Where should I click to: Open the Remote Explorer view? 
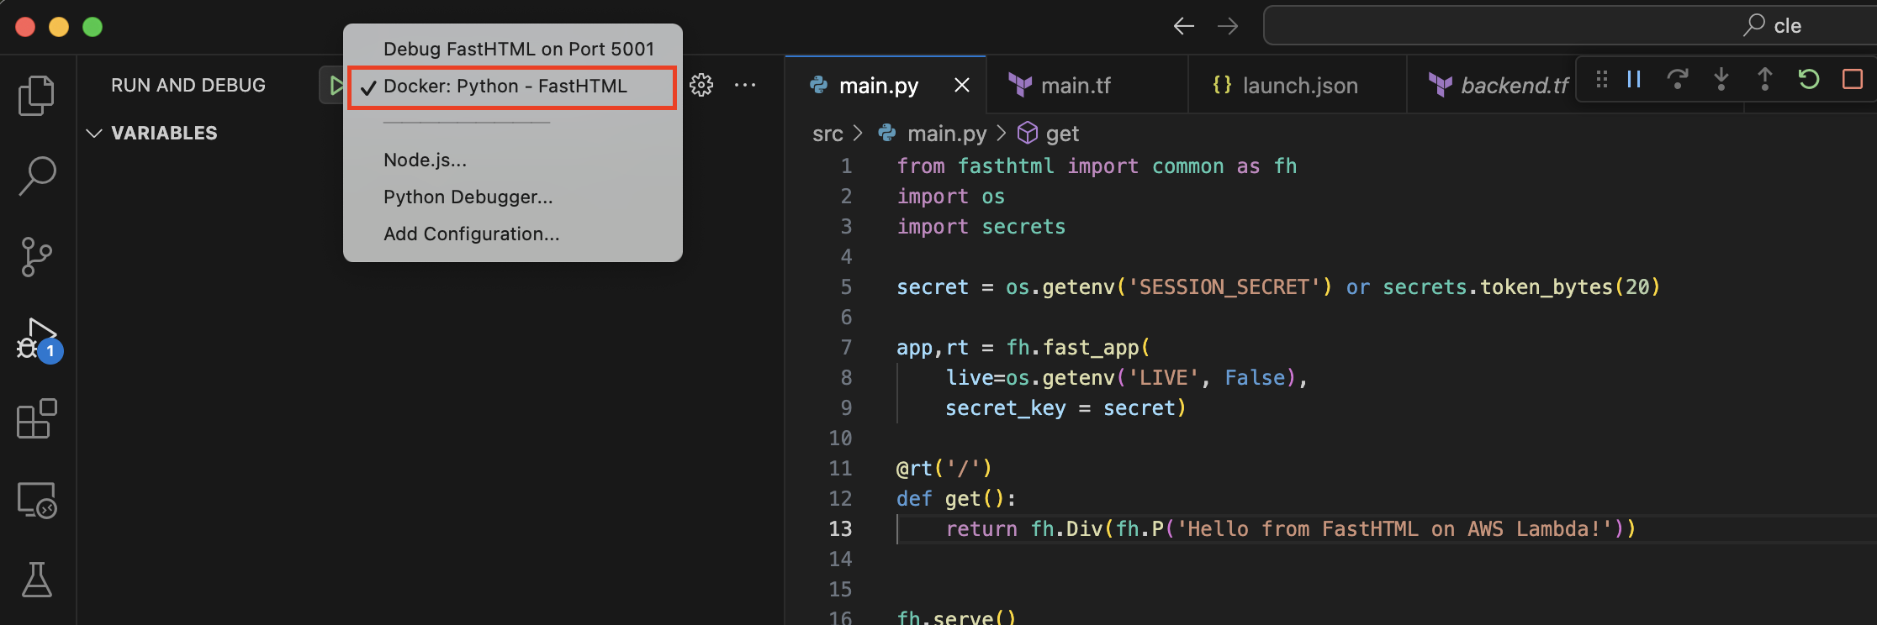36,500
